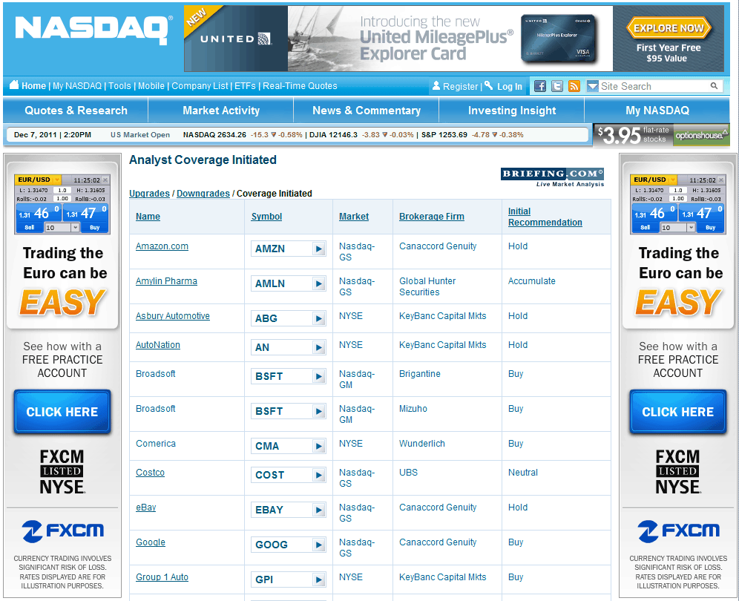
Task: Click the FXCM logo in left ad
Action: 62,531
